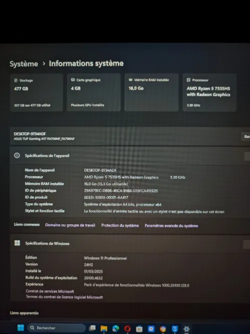Click the '307 GB sur 477 GB utilisé' text
Screen dimensions: 250x334
coord(32,105)
